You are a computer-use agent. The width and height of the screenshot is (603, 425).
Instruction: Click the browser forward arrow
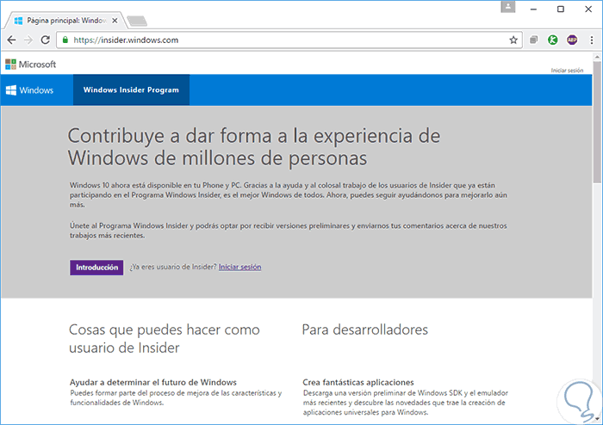click(28, 40)
